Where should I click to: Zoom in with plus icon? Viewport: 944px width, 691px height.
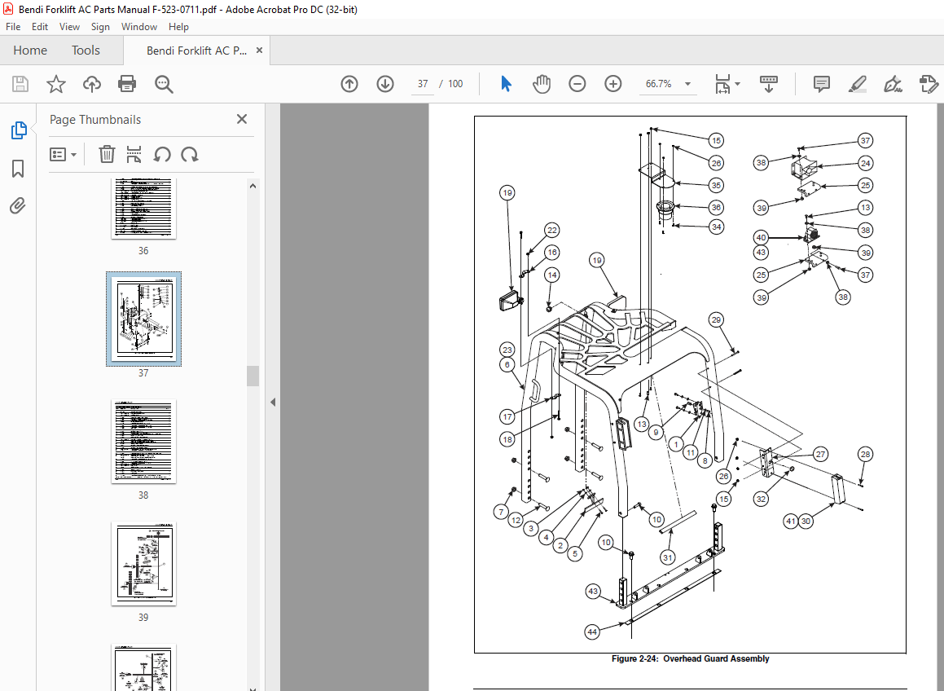pos(613,84)
